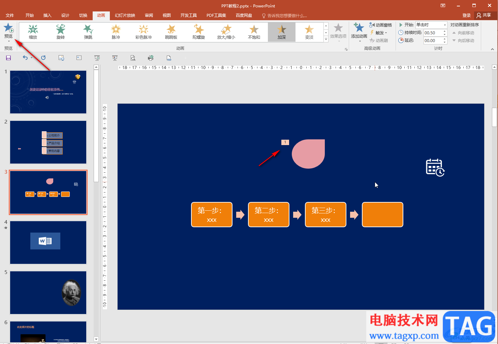Switch to the 开始 Home tab
498x344 pixels.
[30, 15]
